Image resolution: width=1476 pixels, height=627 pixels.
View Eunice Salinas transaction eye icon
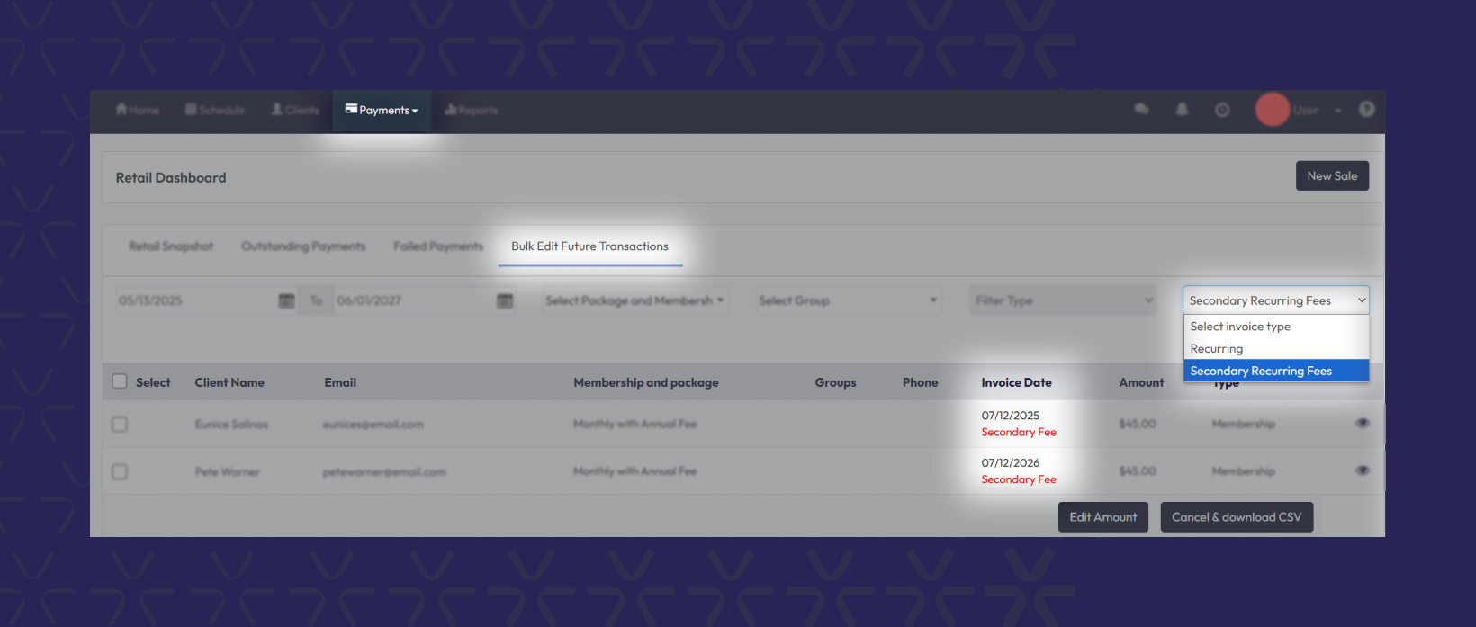(x=1362, y=423)
